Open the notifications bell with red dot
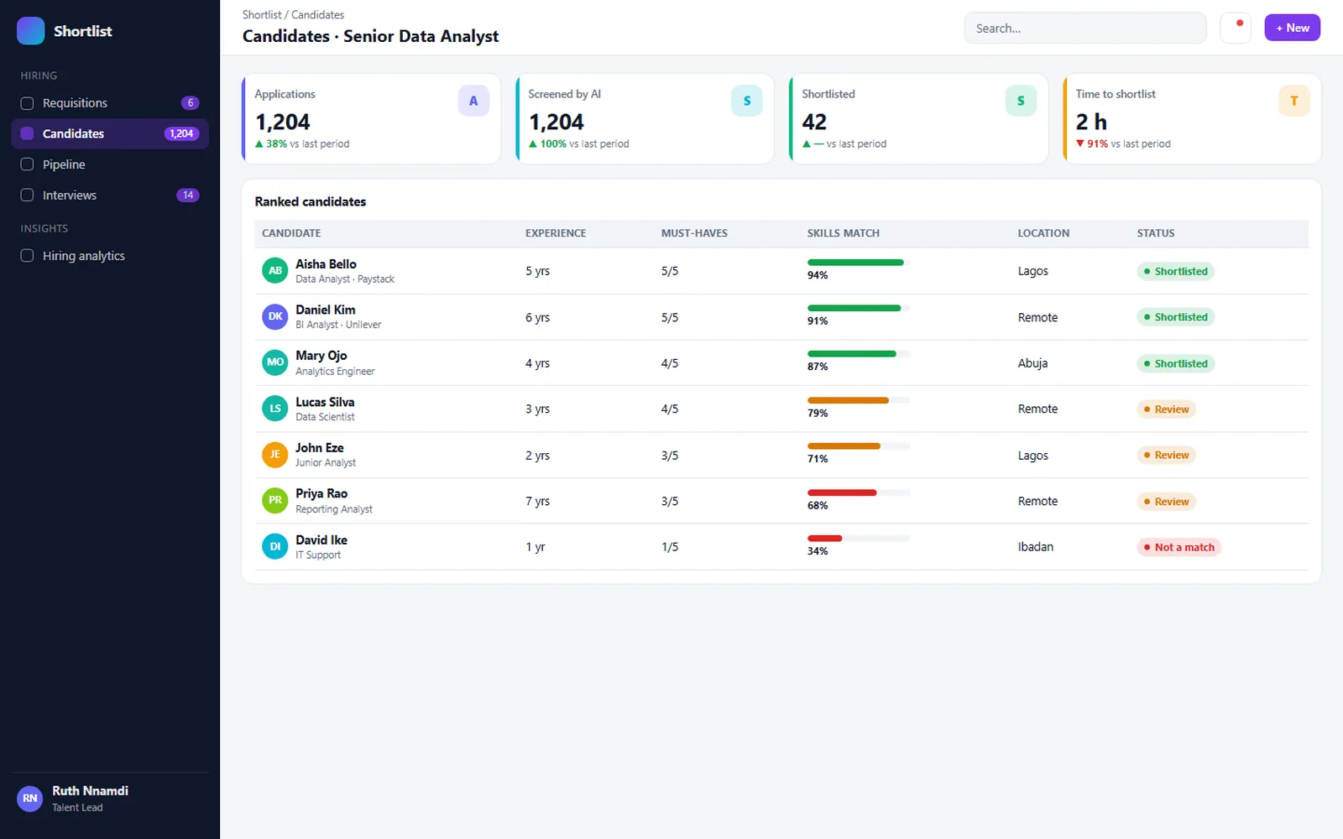1343x839 pixels. [1236, 28]
